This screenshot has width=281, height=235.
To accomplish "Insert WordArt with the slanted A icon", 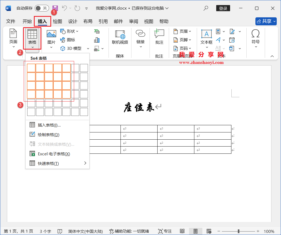I will click(218, 40).
